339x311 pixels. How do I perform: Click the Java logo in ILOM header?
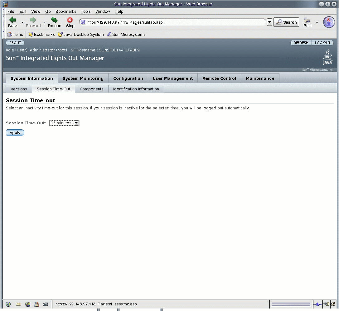point(327,57)
